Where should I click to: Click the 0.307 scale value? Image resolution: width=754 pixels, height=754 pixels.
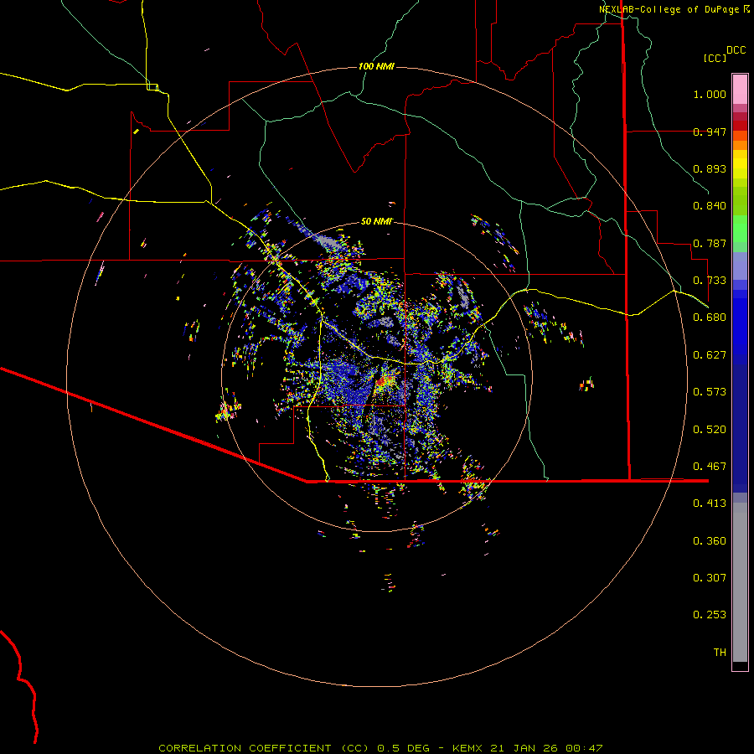click(710, 578)
